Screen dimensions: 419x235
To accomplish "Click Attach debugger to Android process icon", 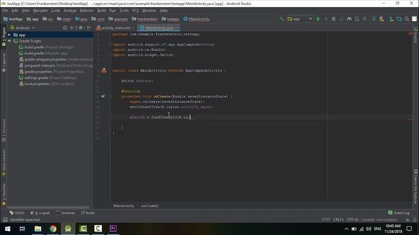I will pyautogui.click(x=357, y=19).
